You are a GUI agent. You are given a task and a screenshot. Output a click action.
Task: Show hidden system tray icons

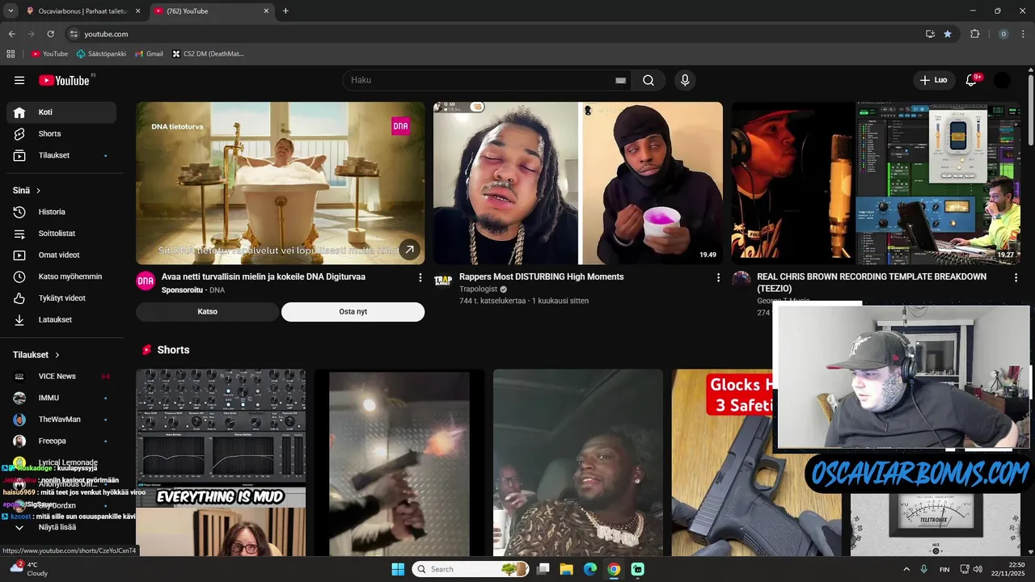coord(906,569)
